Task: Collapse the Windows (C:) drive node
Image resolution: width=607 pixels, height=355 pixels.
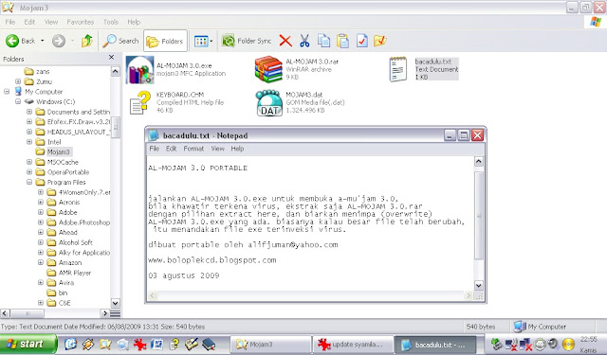Action: 18,101
